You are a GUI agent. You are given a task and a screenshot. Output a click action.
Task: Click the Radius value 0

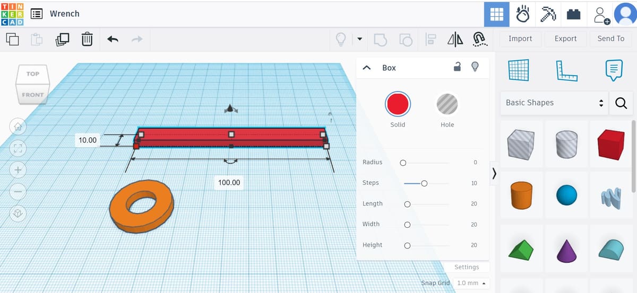pos(475,162)
